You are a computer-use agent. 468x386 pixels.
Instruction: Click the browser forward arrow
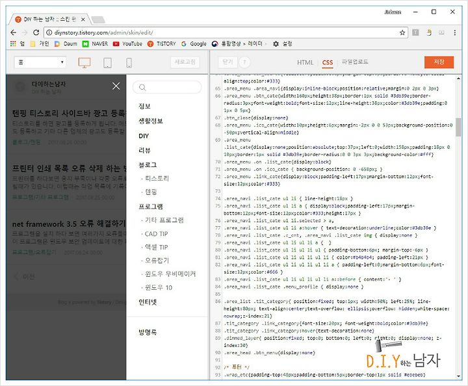click(25, 32)
